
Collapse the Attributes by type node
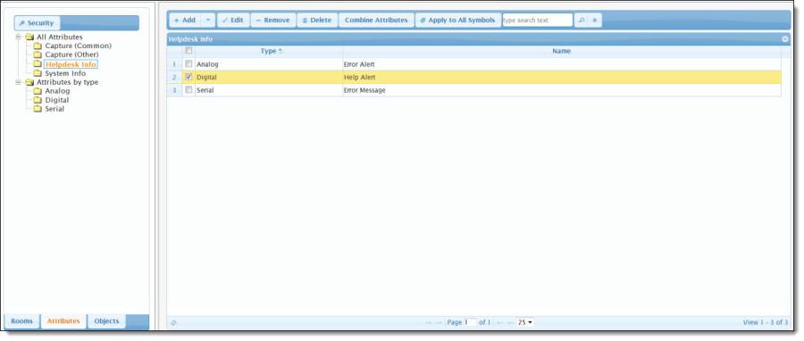(x=18, y=82)
